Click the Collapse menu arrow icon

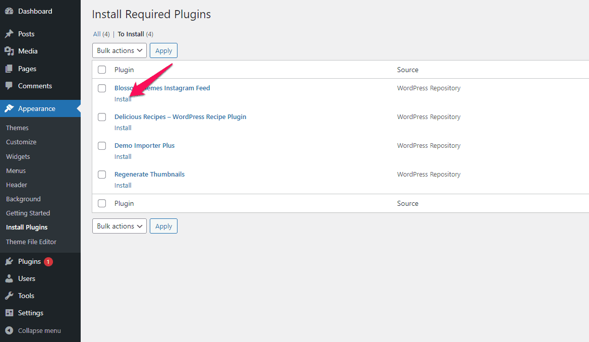tap(9, 330)
